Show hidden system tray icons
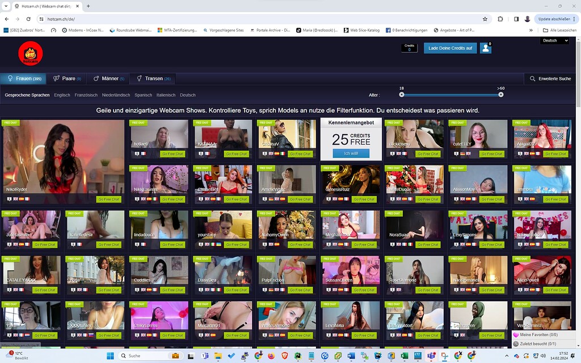This screenshot has width=581, height=363. pos(507,356)
